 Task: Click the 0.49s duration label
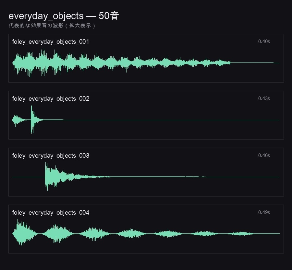264,212
